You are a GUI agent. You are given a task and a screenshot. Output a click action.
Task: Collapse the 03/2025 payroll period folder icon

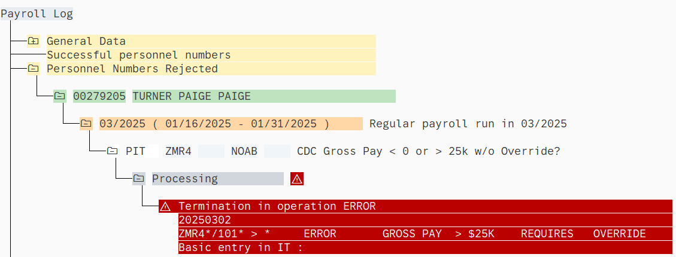[x=86, y=124]
